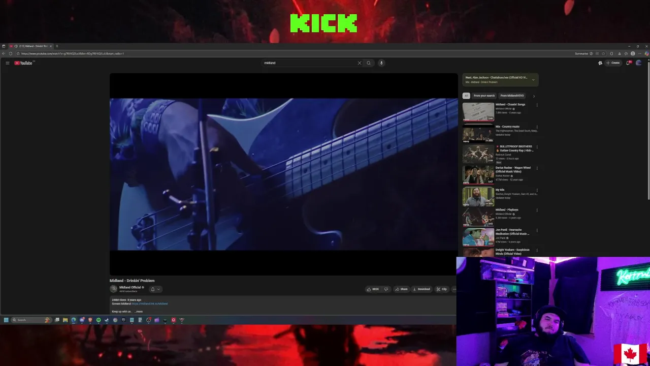This screenshot has height=366, width=650.
Task: Open the Windows Start button
Action: coord(6,320)
